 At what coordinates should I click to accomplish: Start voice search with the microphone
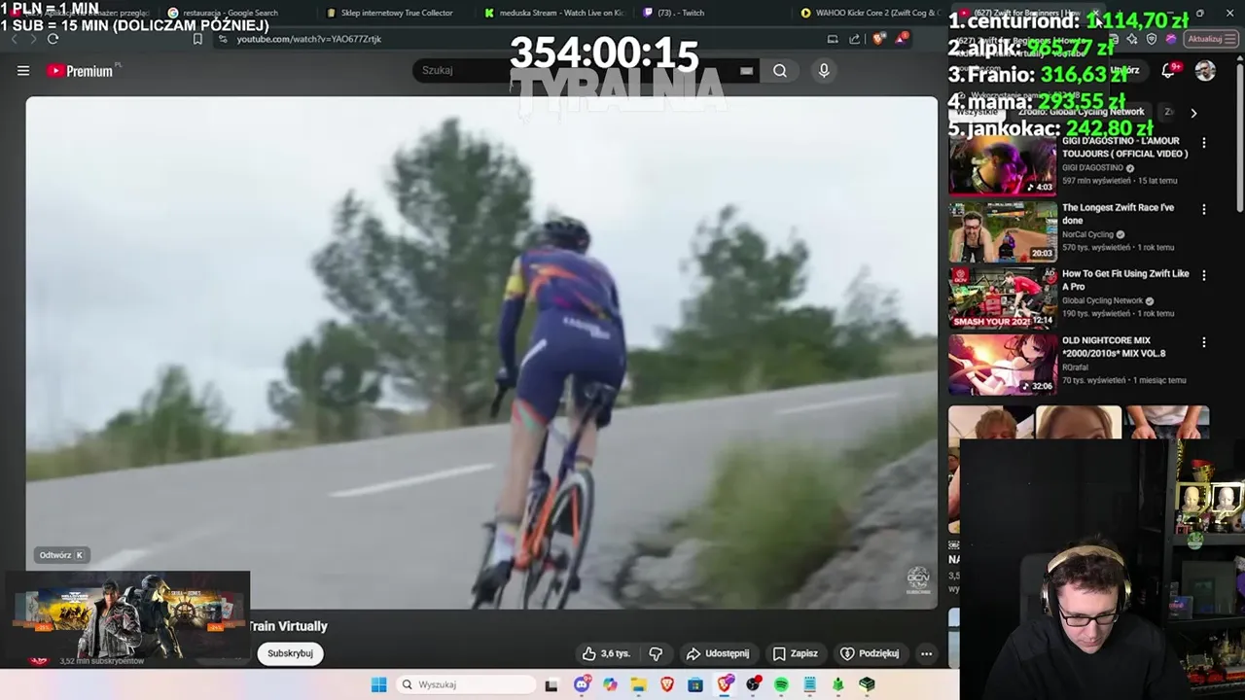[x=824, y=71]
